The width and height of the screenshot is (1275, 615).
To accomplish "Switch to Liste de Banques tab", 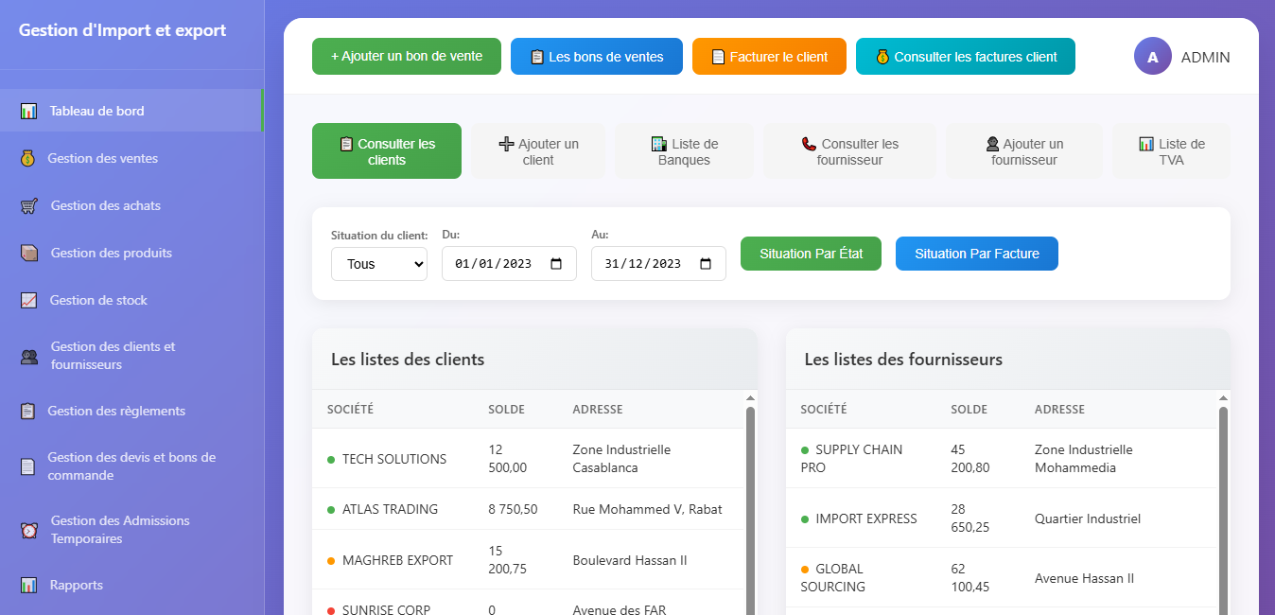I will (x=685, y=151).
